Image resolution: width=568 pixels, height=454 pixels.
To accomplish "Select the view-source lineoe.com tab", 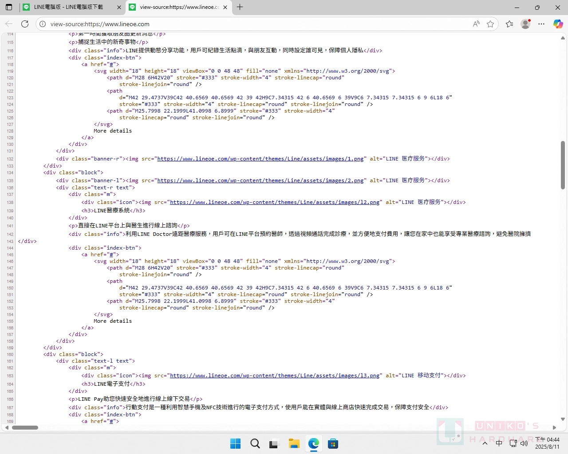I will [179, 7].
